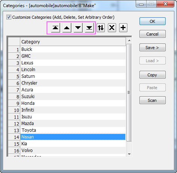Screen dimensions: 177x173
Task: Toggle the Customize Categories checkbox
Action: (x=9, y=17)
